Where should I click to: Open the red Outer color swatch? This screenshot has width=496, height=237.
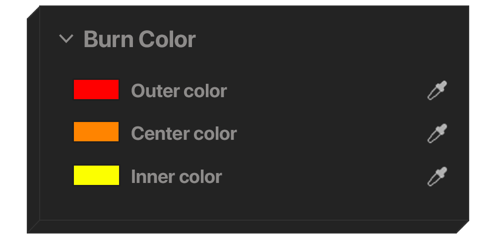[96, 90]
